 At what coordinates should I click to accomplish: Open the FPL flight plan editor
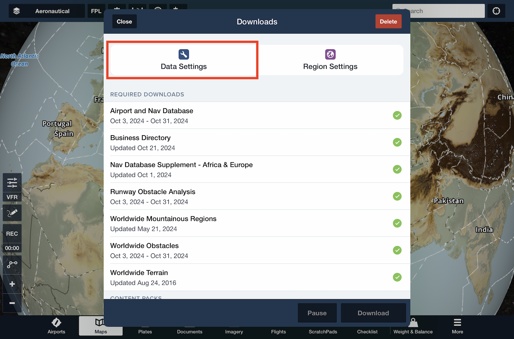(96, 11)
